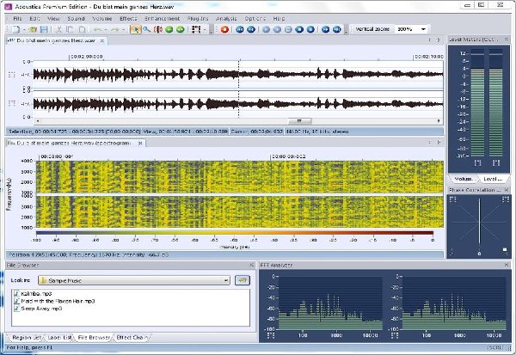Activate the Selection arrow tool
This screenshot has width=516, height=355.
point(135,29)
